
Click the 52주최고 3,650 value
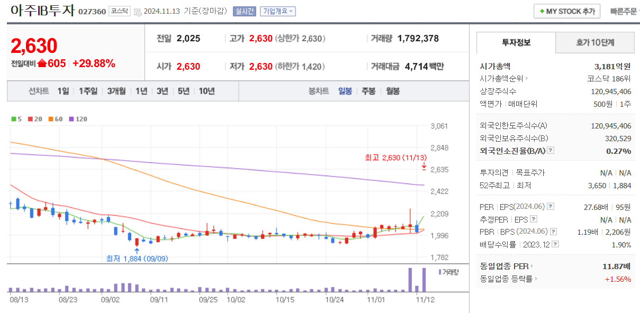(597, 185)
